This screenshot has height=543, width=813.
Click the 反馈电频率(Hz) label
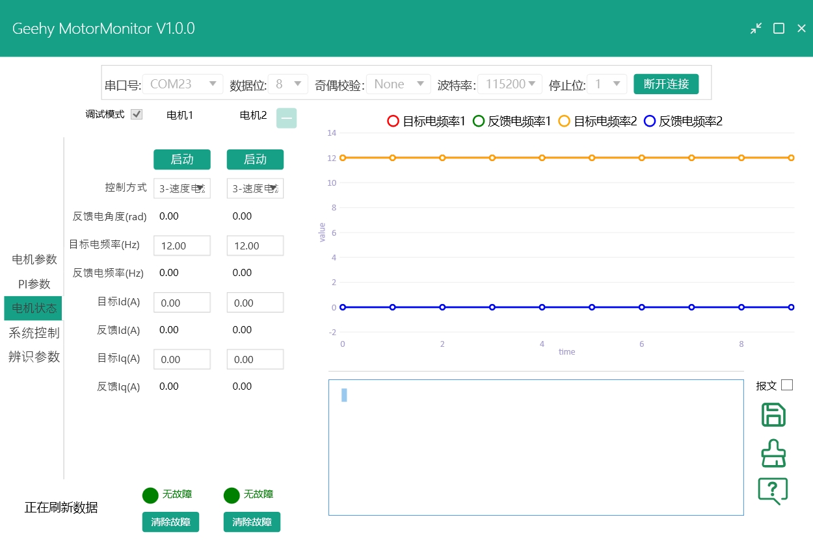coord(108,273)
